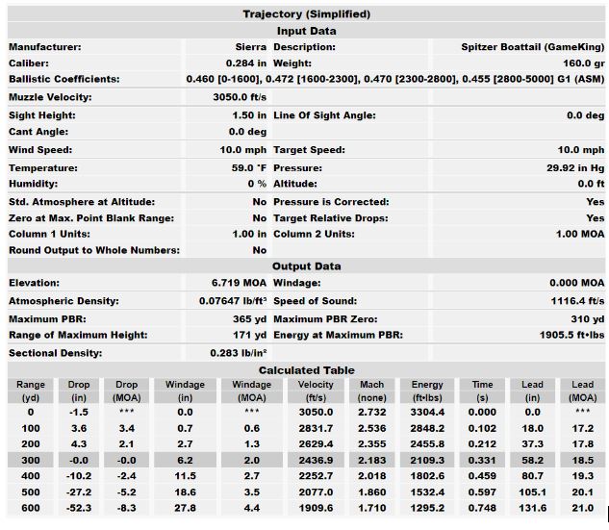
Task: Click energy cell '1295.2' in row 600
Action: pyautogui.click(x=427, y=508)
